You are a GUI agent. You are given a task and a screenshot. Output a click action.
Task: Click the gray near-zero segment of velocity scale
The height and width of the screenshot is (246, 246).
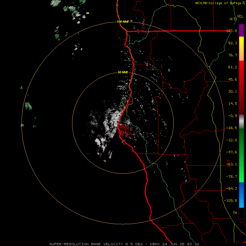point(241,122)
